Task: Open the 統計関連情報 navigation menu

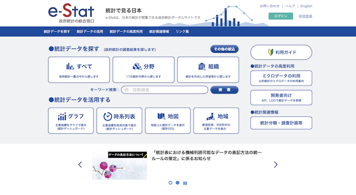Action: click(159, 31)
